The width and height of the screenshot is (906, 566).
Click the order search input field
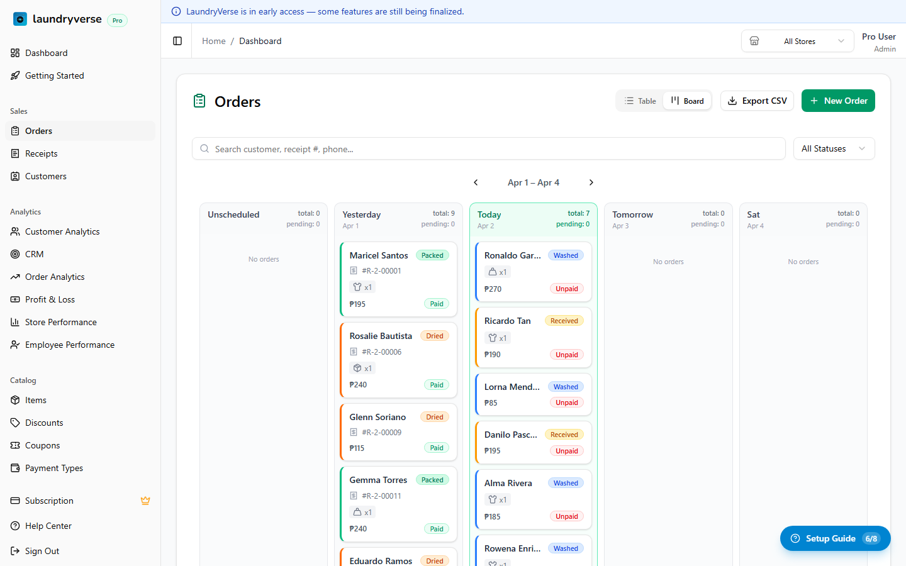point(488,149)
